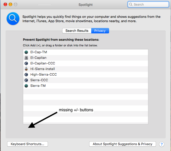Image resolution: width=171 pixels, height=151 pixels.
Task: Open About Spotlight Suggestions & Privacy
Action: point(123,144)
